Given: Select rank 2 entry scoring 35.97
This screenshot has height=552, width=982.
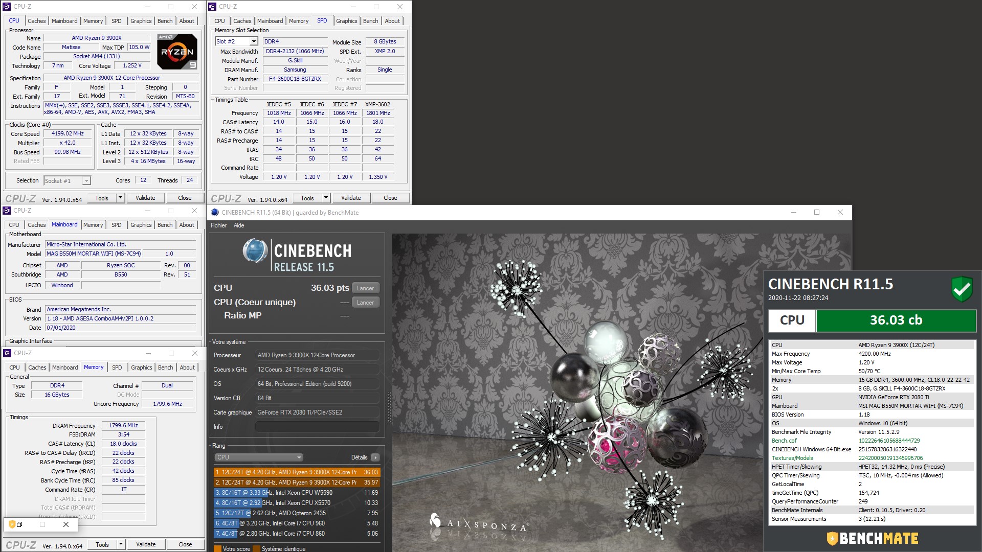Looking at the screenshot, I should tap(297, 482).
